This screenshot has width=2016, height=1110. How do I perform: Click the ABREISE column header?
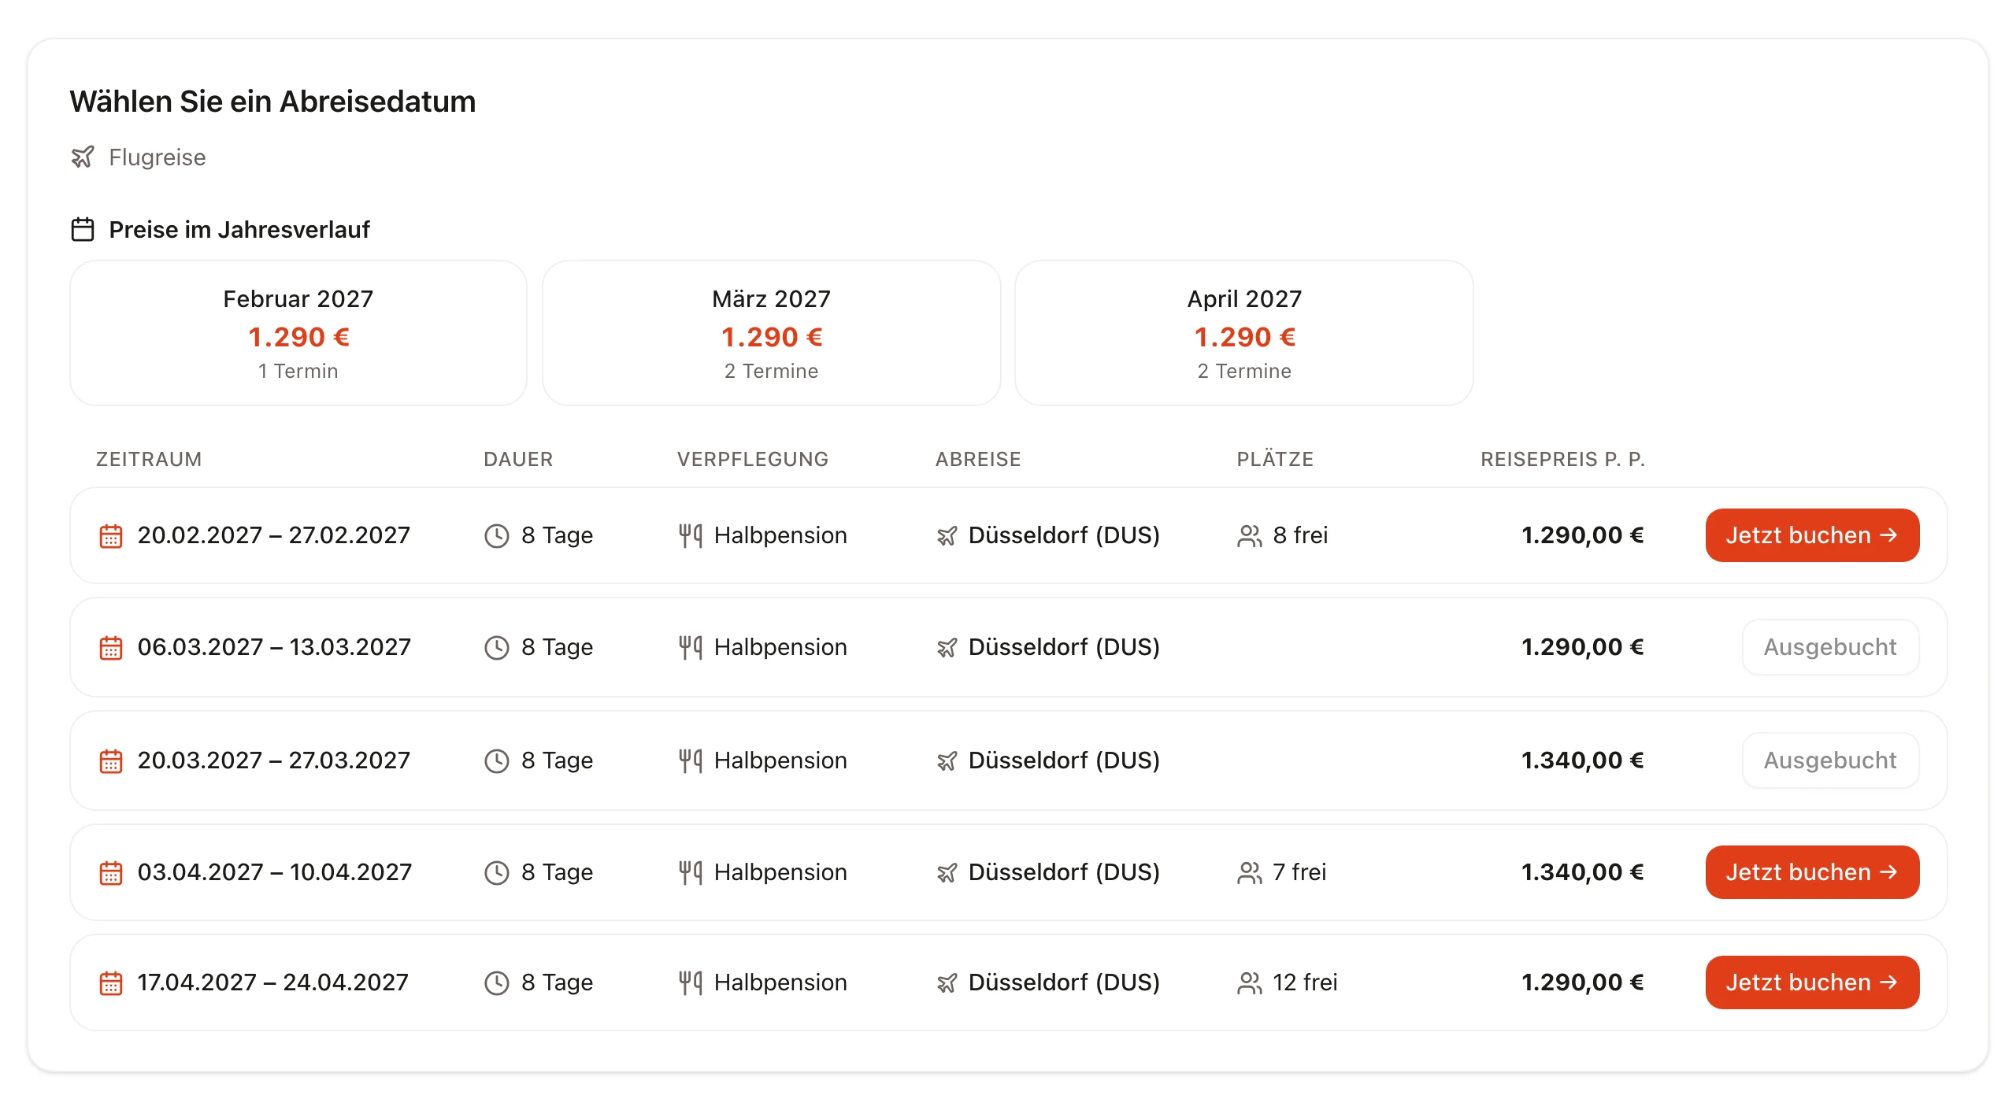978,459
